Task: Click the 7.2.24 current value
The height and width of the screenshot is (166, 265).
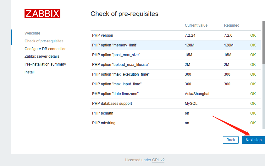Action: coord(190,35)
